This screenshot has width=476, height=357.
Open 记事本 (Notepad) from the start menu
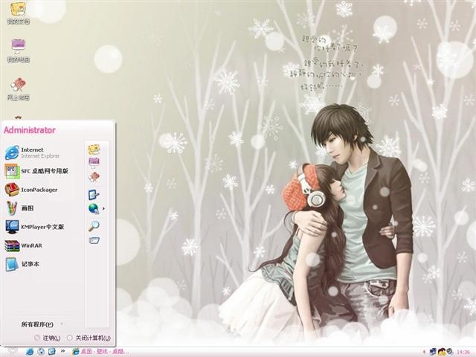[x=28, y=264]
